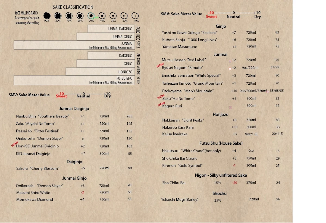Select the NEW tag beside Hon-KID Junmai Daiginjo
The height and width of the screenshot is (223, 326).
click(14, 144)
